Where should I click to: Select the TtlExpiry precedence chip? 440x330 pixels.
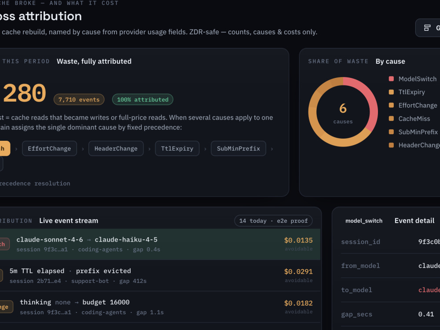[x=177, y=148]
